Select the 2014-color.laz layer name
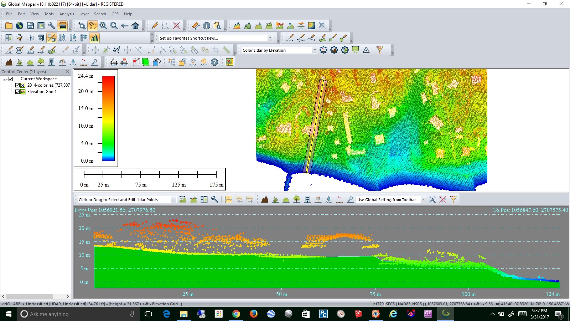Screen dimensions: 570x321 click(x=48, y=85)
